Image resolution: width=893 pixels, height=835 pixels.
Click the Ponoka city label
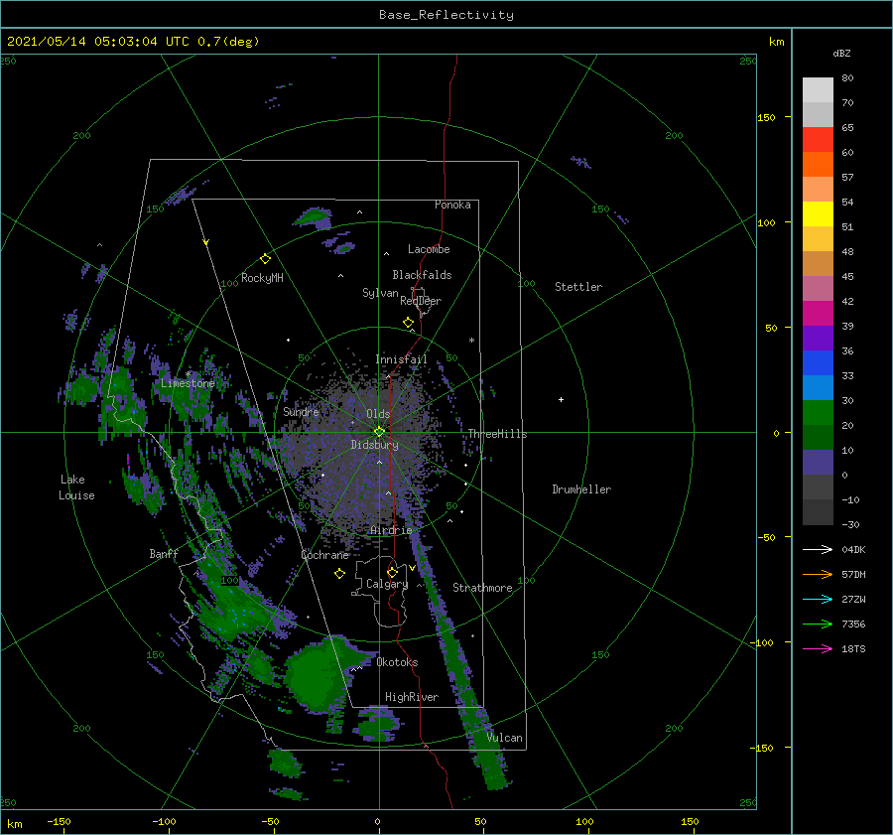pyautogui.click(x=452, y=205)
